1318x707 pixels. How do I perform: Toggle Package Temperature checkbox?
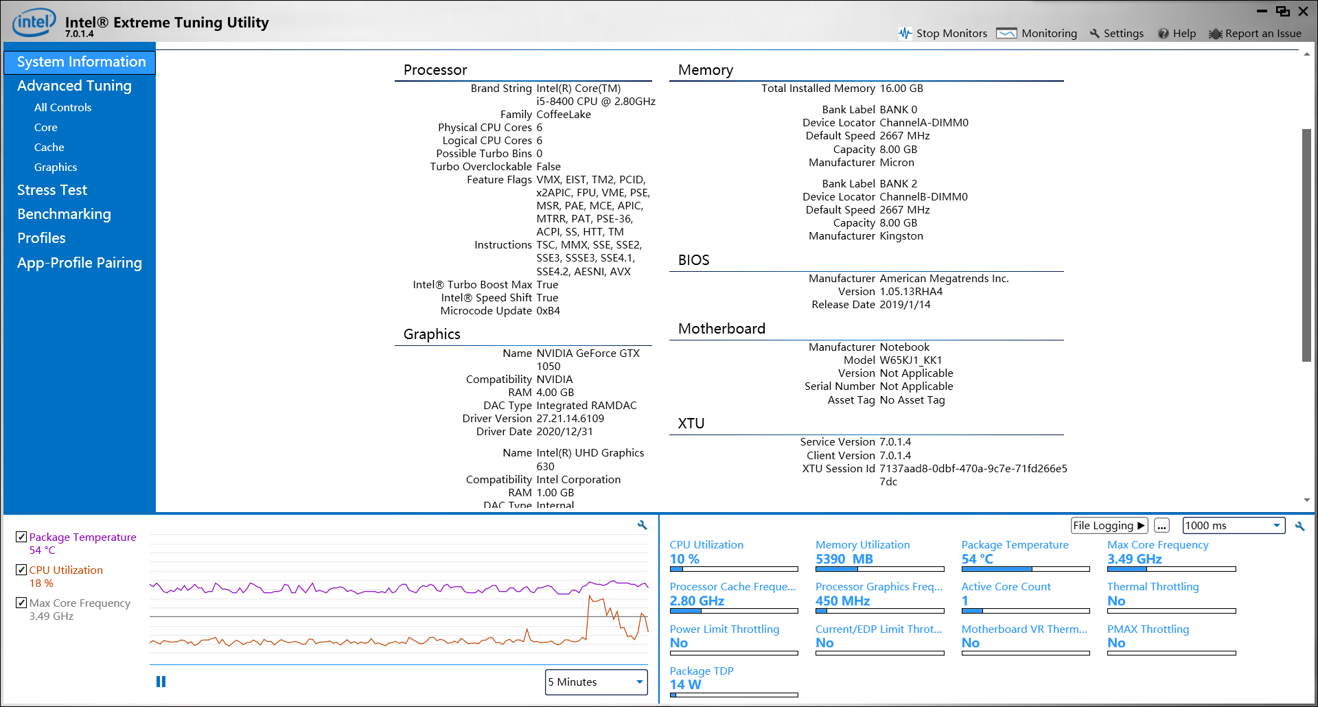point(21,537)
